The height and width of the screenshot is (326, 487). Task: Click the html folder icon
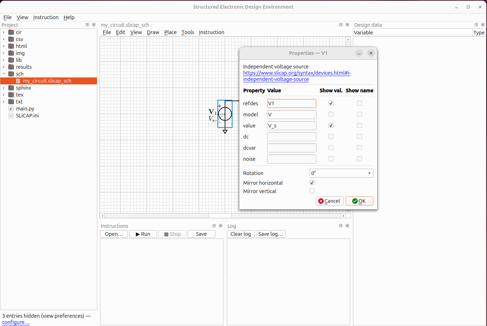pos(11,46)
